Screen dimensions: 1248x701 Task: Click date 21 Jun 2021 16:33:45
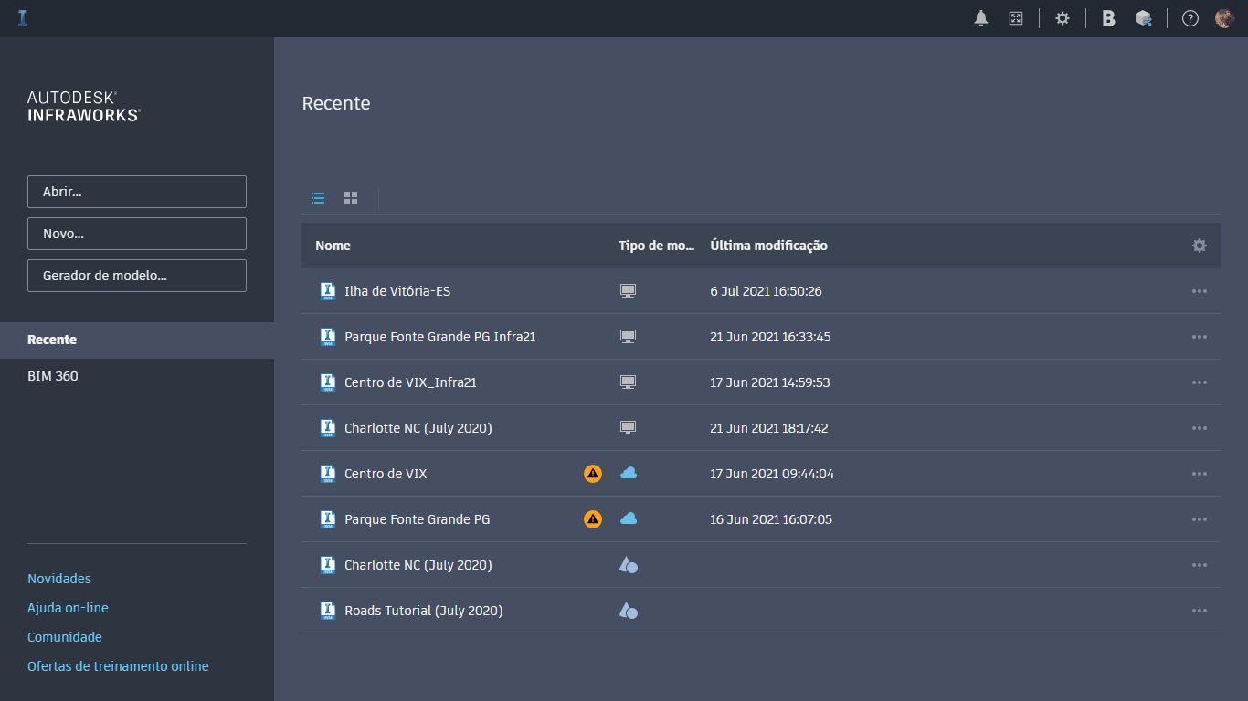click(x=770, y=337)
